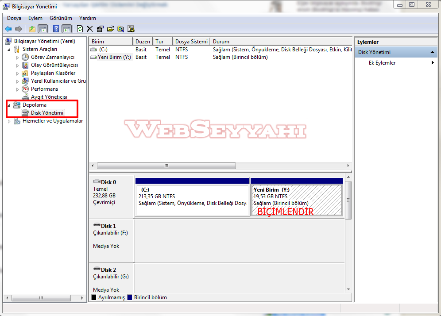This screenshot has width=441, height=316.
Task: Collapse the Disk Yönetimi actions section
Action: click(432, 52)
